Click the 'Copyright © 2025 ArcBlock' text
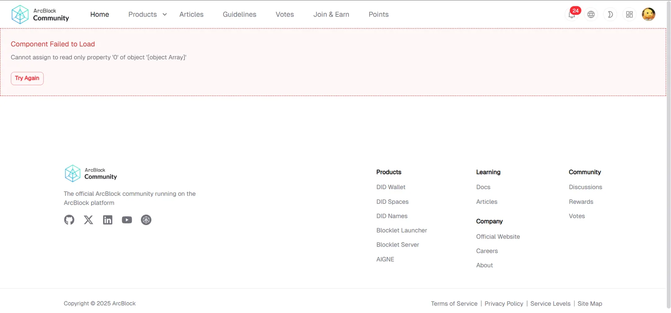 tap(100, 304)
